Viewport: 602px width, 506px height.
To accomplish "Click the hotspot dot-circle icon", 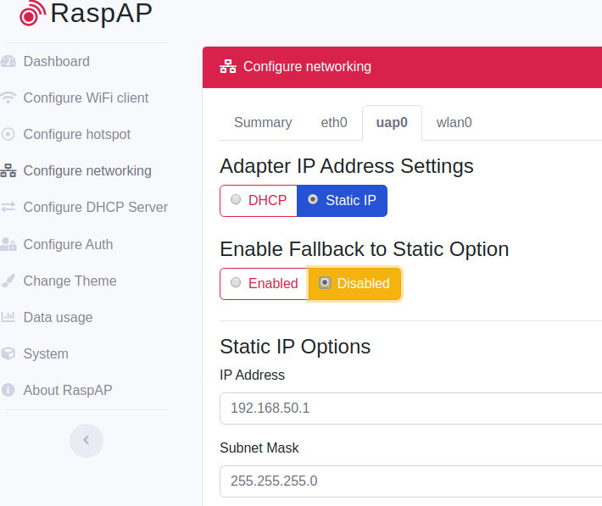I will [8, 135].
